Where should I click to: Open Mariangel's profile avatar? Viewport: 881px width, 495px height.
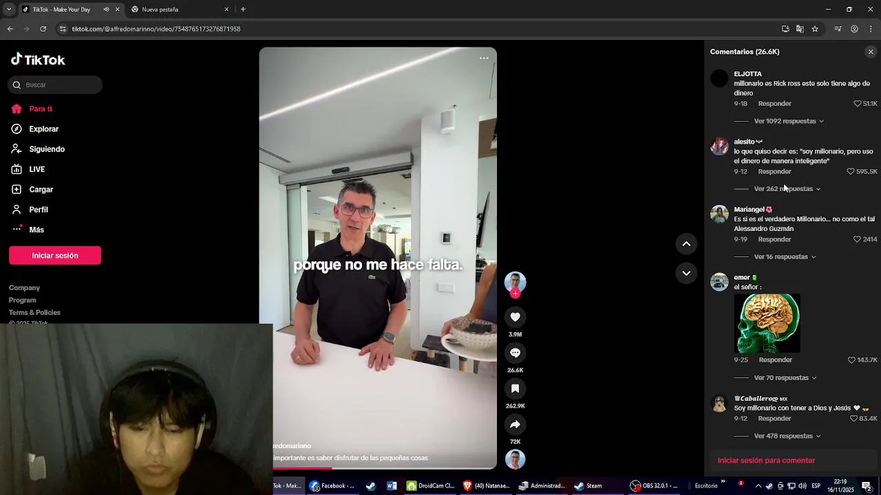click(x=719, y=214)
